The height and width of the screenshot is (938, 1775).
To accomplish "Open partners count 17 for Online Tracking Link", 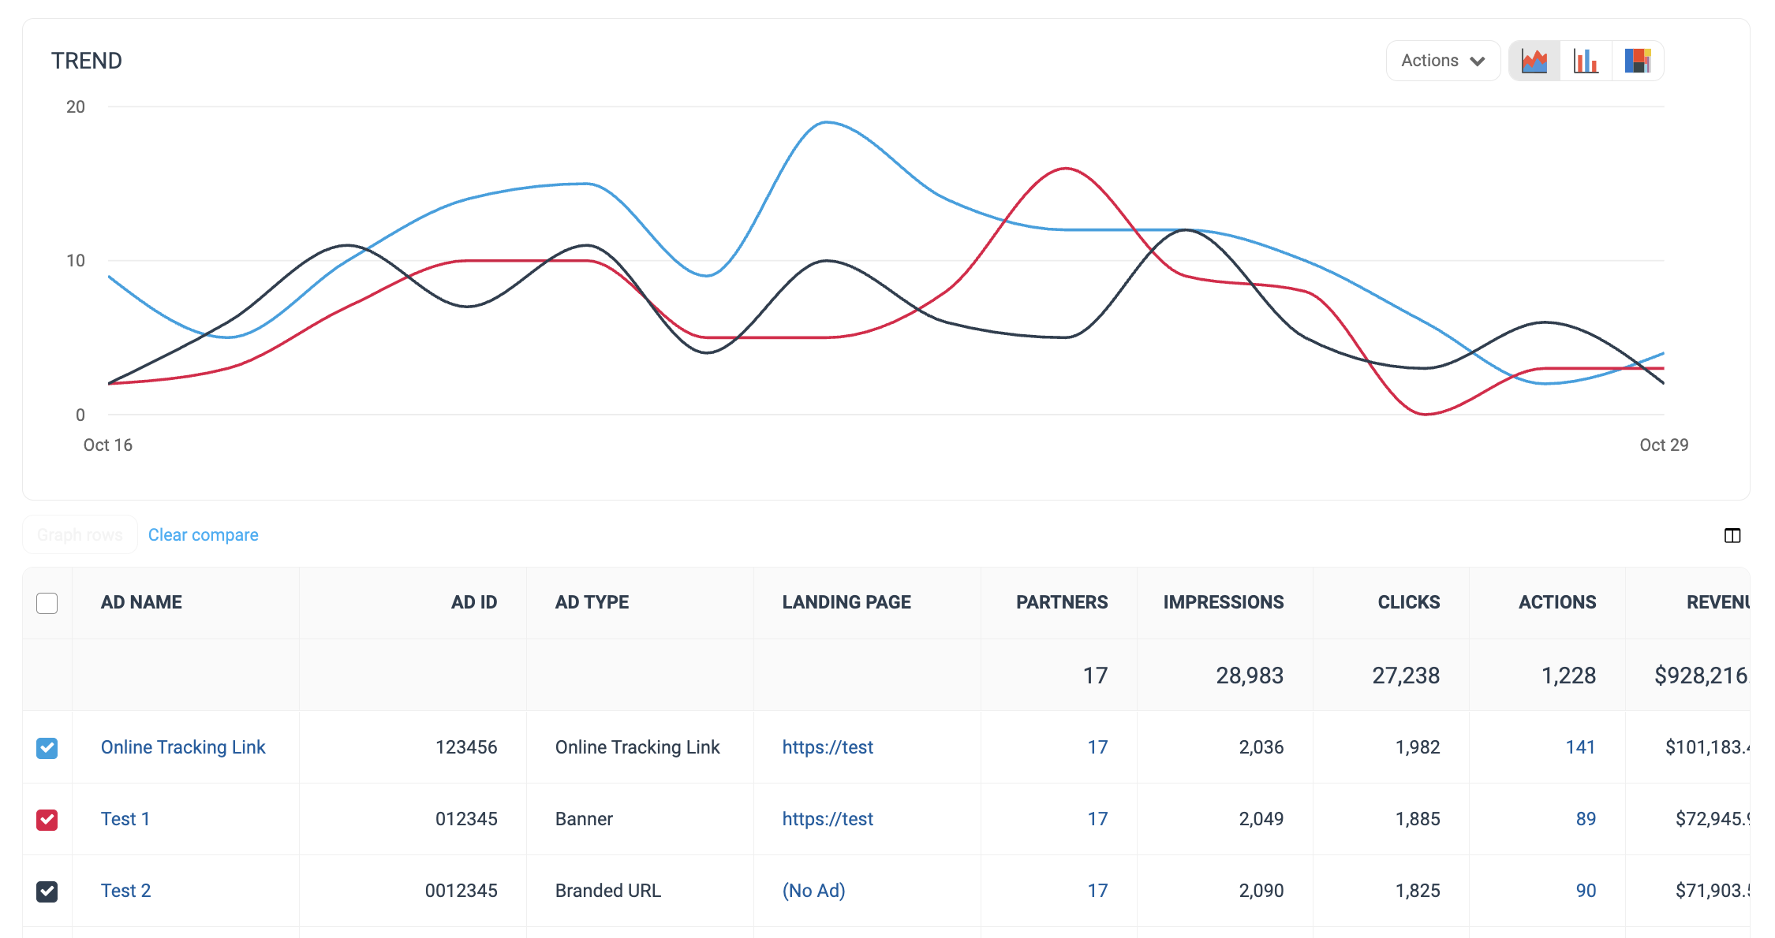I will pyautogui.click(x=1097, y=747).
